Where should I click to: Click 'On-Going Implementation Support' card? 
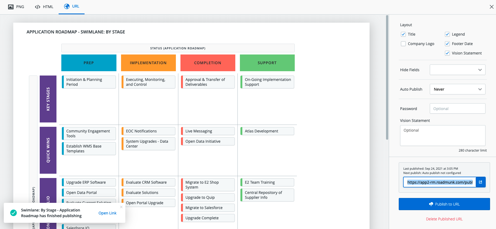click(x=267, y=82)
